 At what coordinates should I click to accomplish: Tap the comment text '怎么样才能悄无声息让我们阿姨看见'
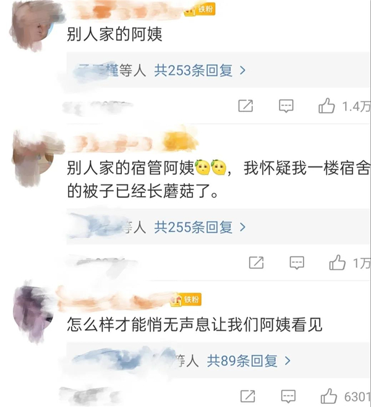(195, 325)
